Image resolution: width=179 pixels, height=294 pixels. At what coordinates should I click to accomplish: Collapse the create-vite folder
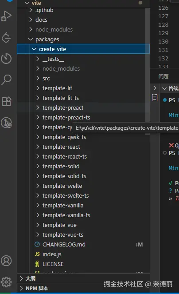(x=34, y=49)
